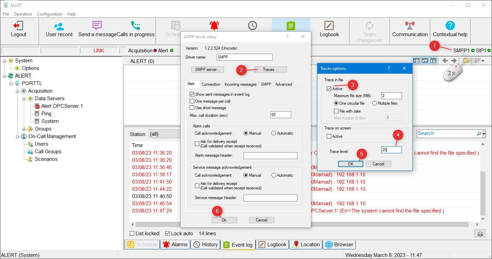Check 'One message per call' option
This screenshot has width=492, height=259.
[x=192, y=101]
